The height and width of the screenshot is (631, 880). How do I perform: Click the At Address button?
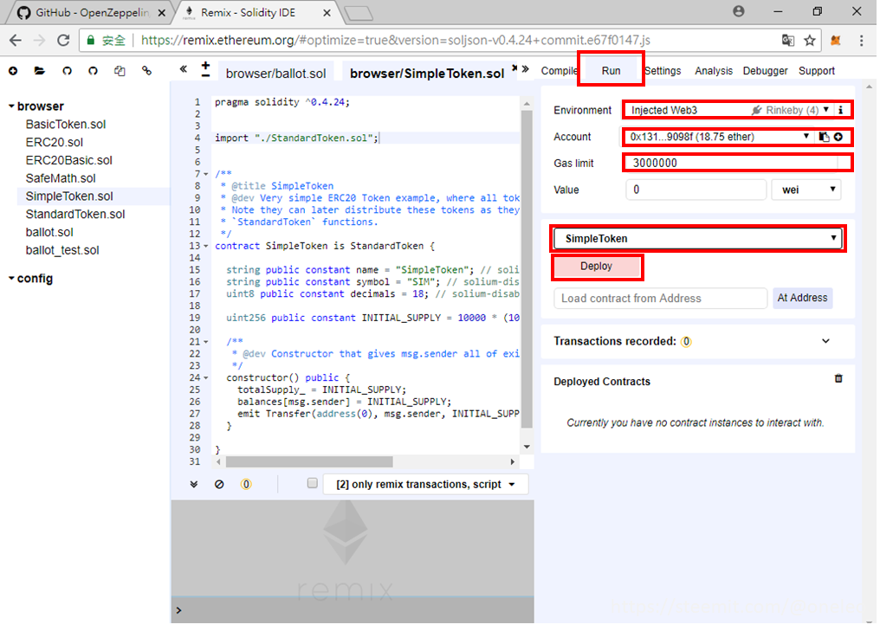click(x=802, y=298)
